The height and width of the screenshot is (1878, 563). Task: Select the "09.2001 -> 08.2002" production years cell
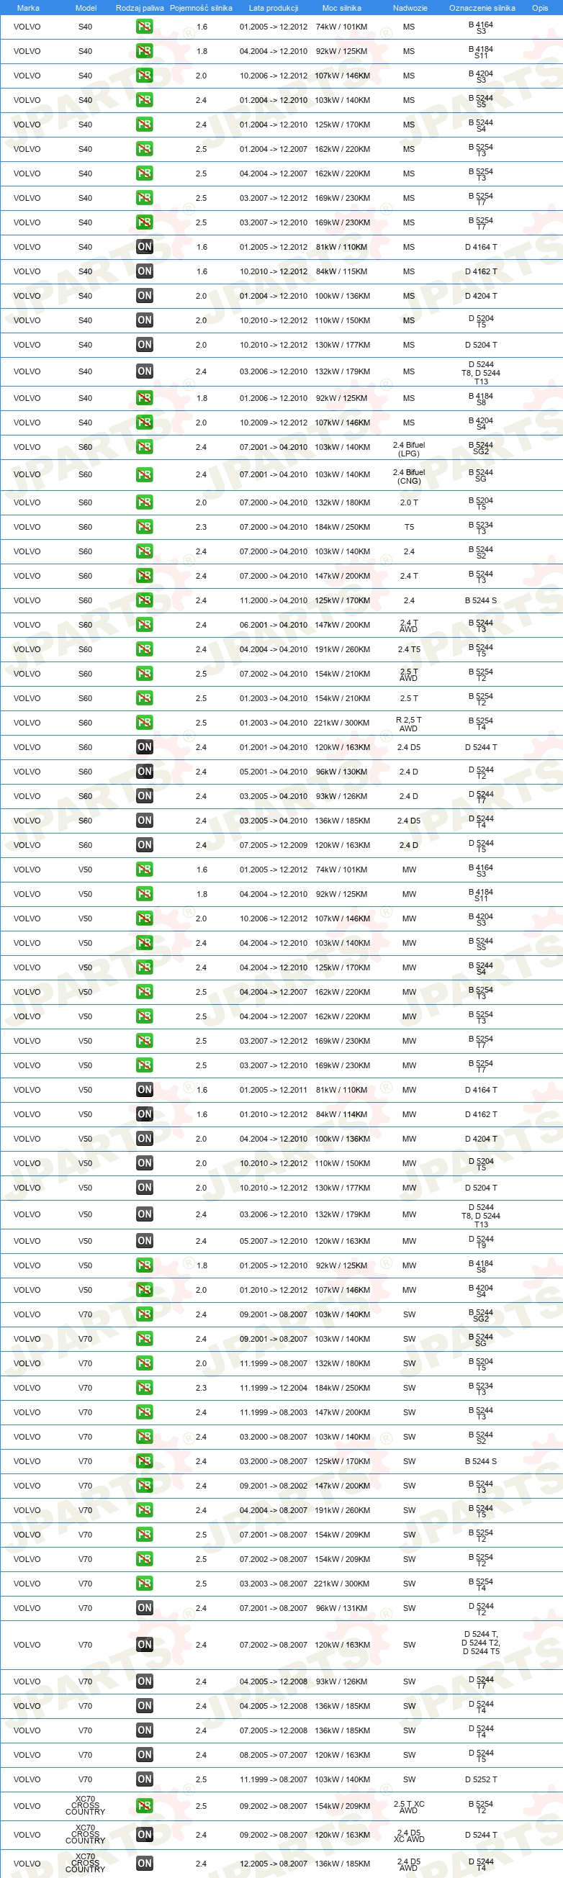[x=274, y=1486]
